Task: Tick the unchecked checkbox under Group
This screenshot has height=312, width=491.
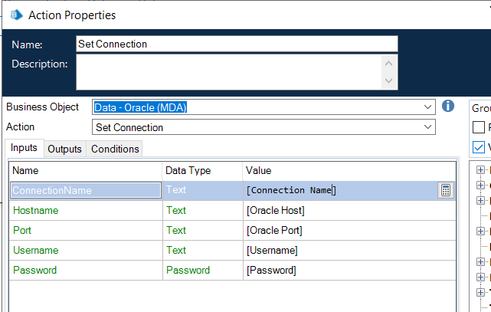Action: pyautogui.click(x=479, y=127)
